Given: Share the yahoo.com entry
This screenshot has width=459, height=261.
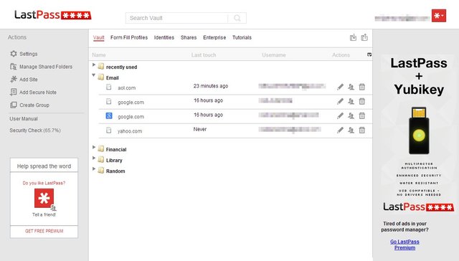Looking at the screenshot, I should coord(351,130).
